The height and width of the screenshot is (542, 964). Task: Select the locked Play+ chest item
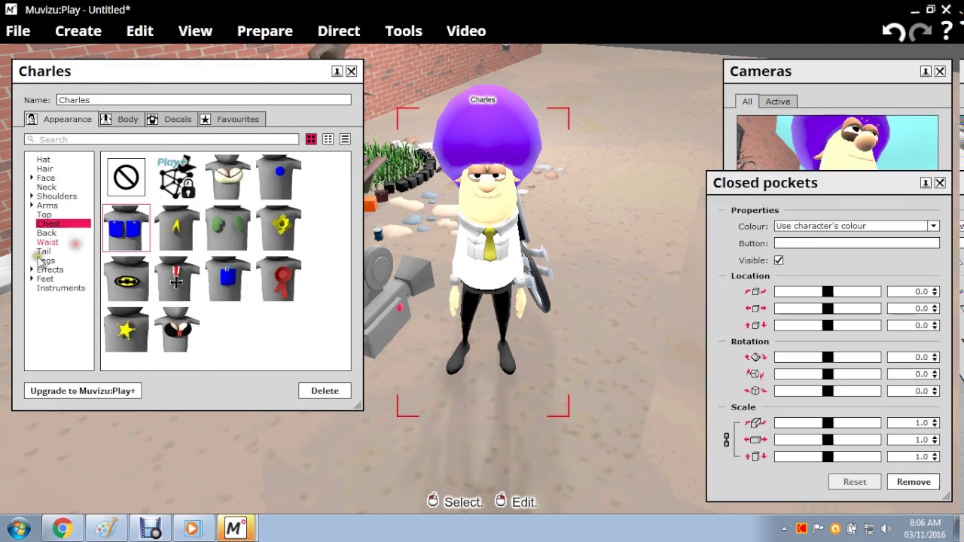[177, 178]
